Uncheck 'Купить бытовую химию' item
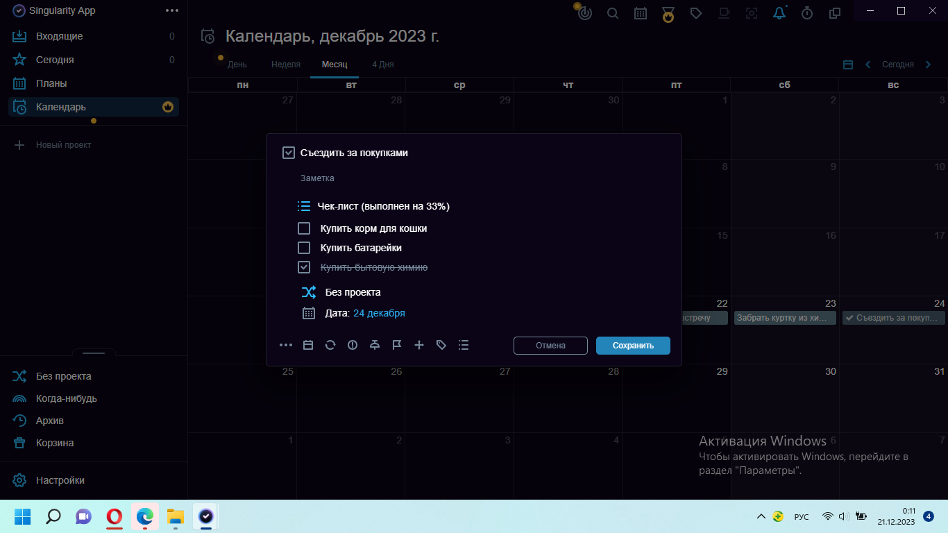The height and width of the screenshot is (533, 948). [x=303, y=266]
